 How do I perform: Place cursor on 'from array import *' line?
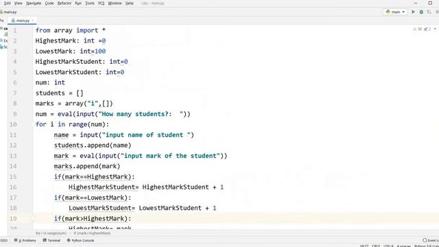[70, 30]
